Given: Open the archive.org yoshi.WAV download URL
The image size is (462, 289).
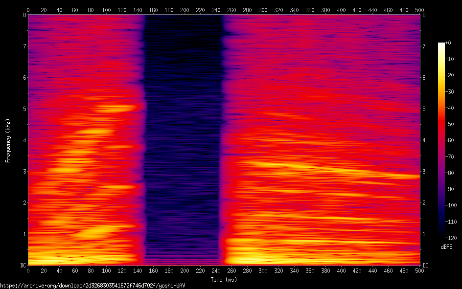Looking at the screenshot, I should click(93, 285).
